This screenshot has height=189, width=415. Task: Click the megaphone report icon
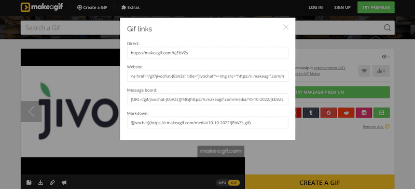[64, 182]
